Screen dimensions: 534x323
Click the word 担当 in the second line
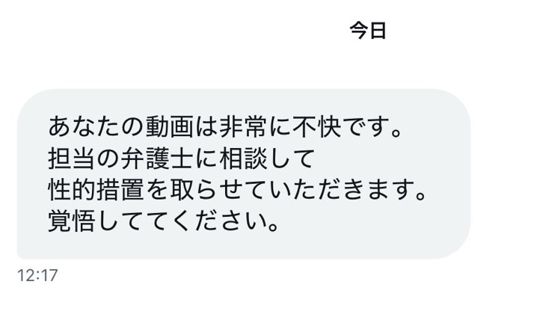pos(72,159)
